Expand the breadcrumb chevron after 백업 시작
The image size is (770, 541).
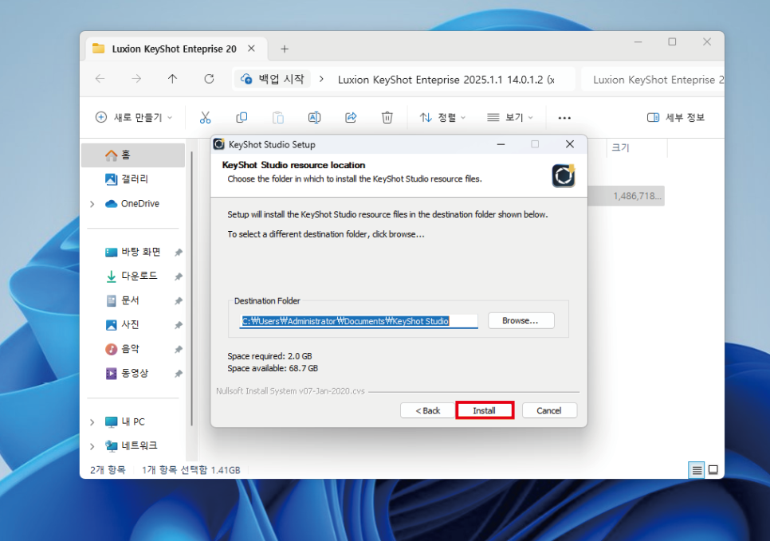pos(322,79)
